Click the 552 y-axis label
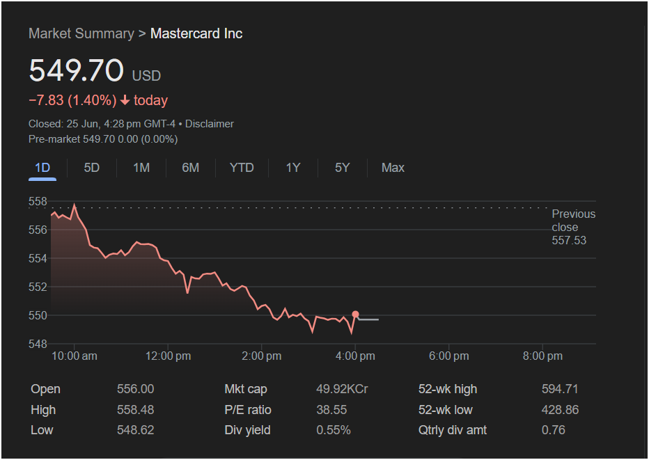The image size is (649, 460). tap(38, 287)
